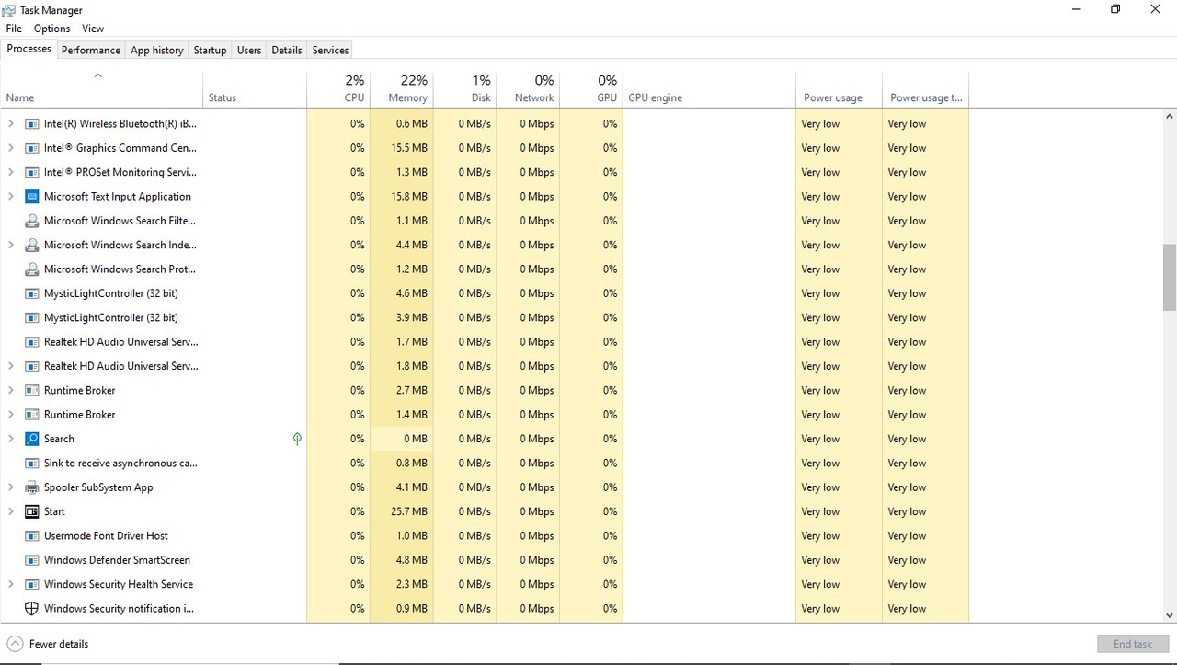Click the Intel PROSet Monitoring Service icon
The width and height of the screenshot is (1177, 665).
(x=32, y=172)
